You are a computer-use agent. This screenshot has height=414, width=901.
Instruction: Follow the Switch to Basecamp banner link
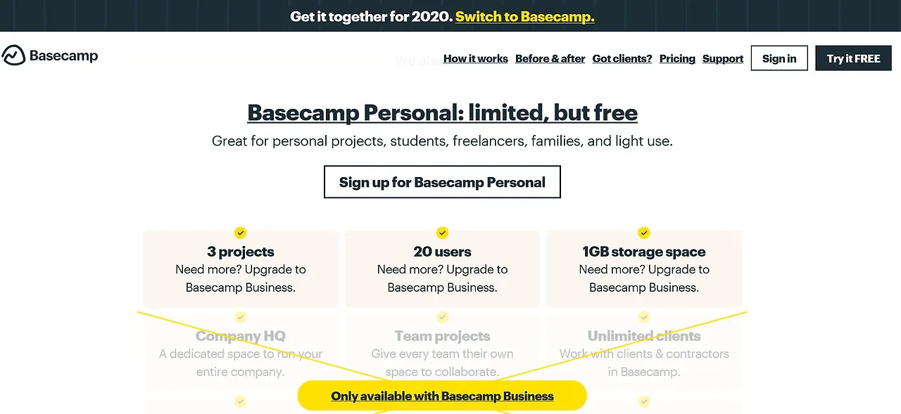(x=524, y=16)
